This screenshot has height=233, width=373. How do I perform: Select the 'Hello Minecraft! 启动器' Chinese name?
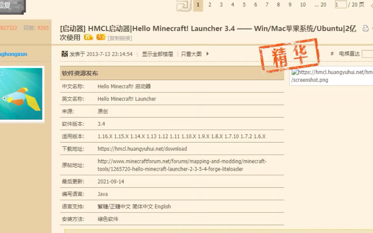pyautogui.click(x=124, y=86)
